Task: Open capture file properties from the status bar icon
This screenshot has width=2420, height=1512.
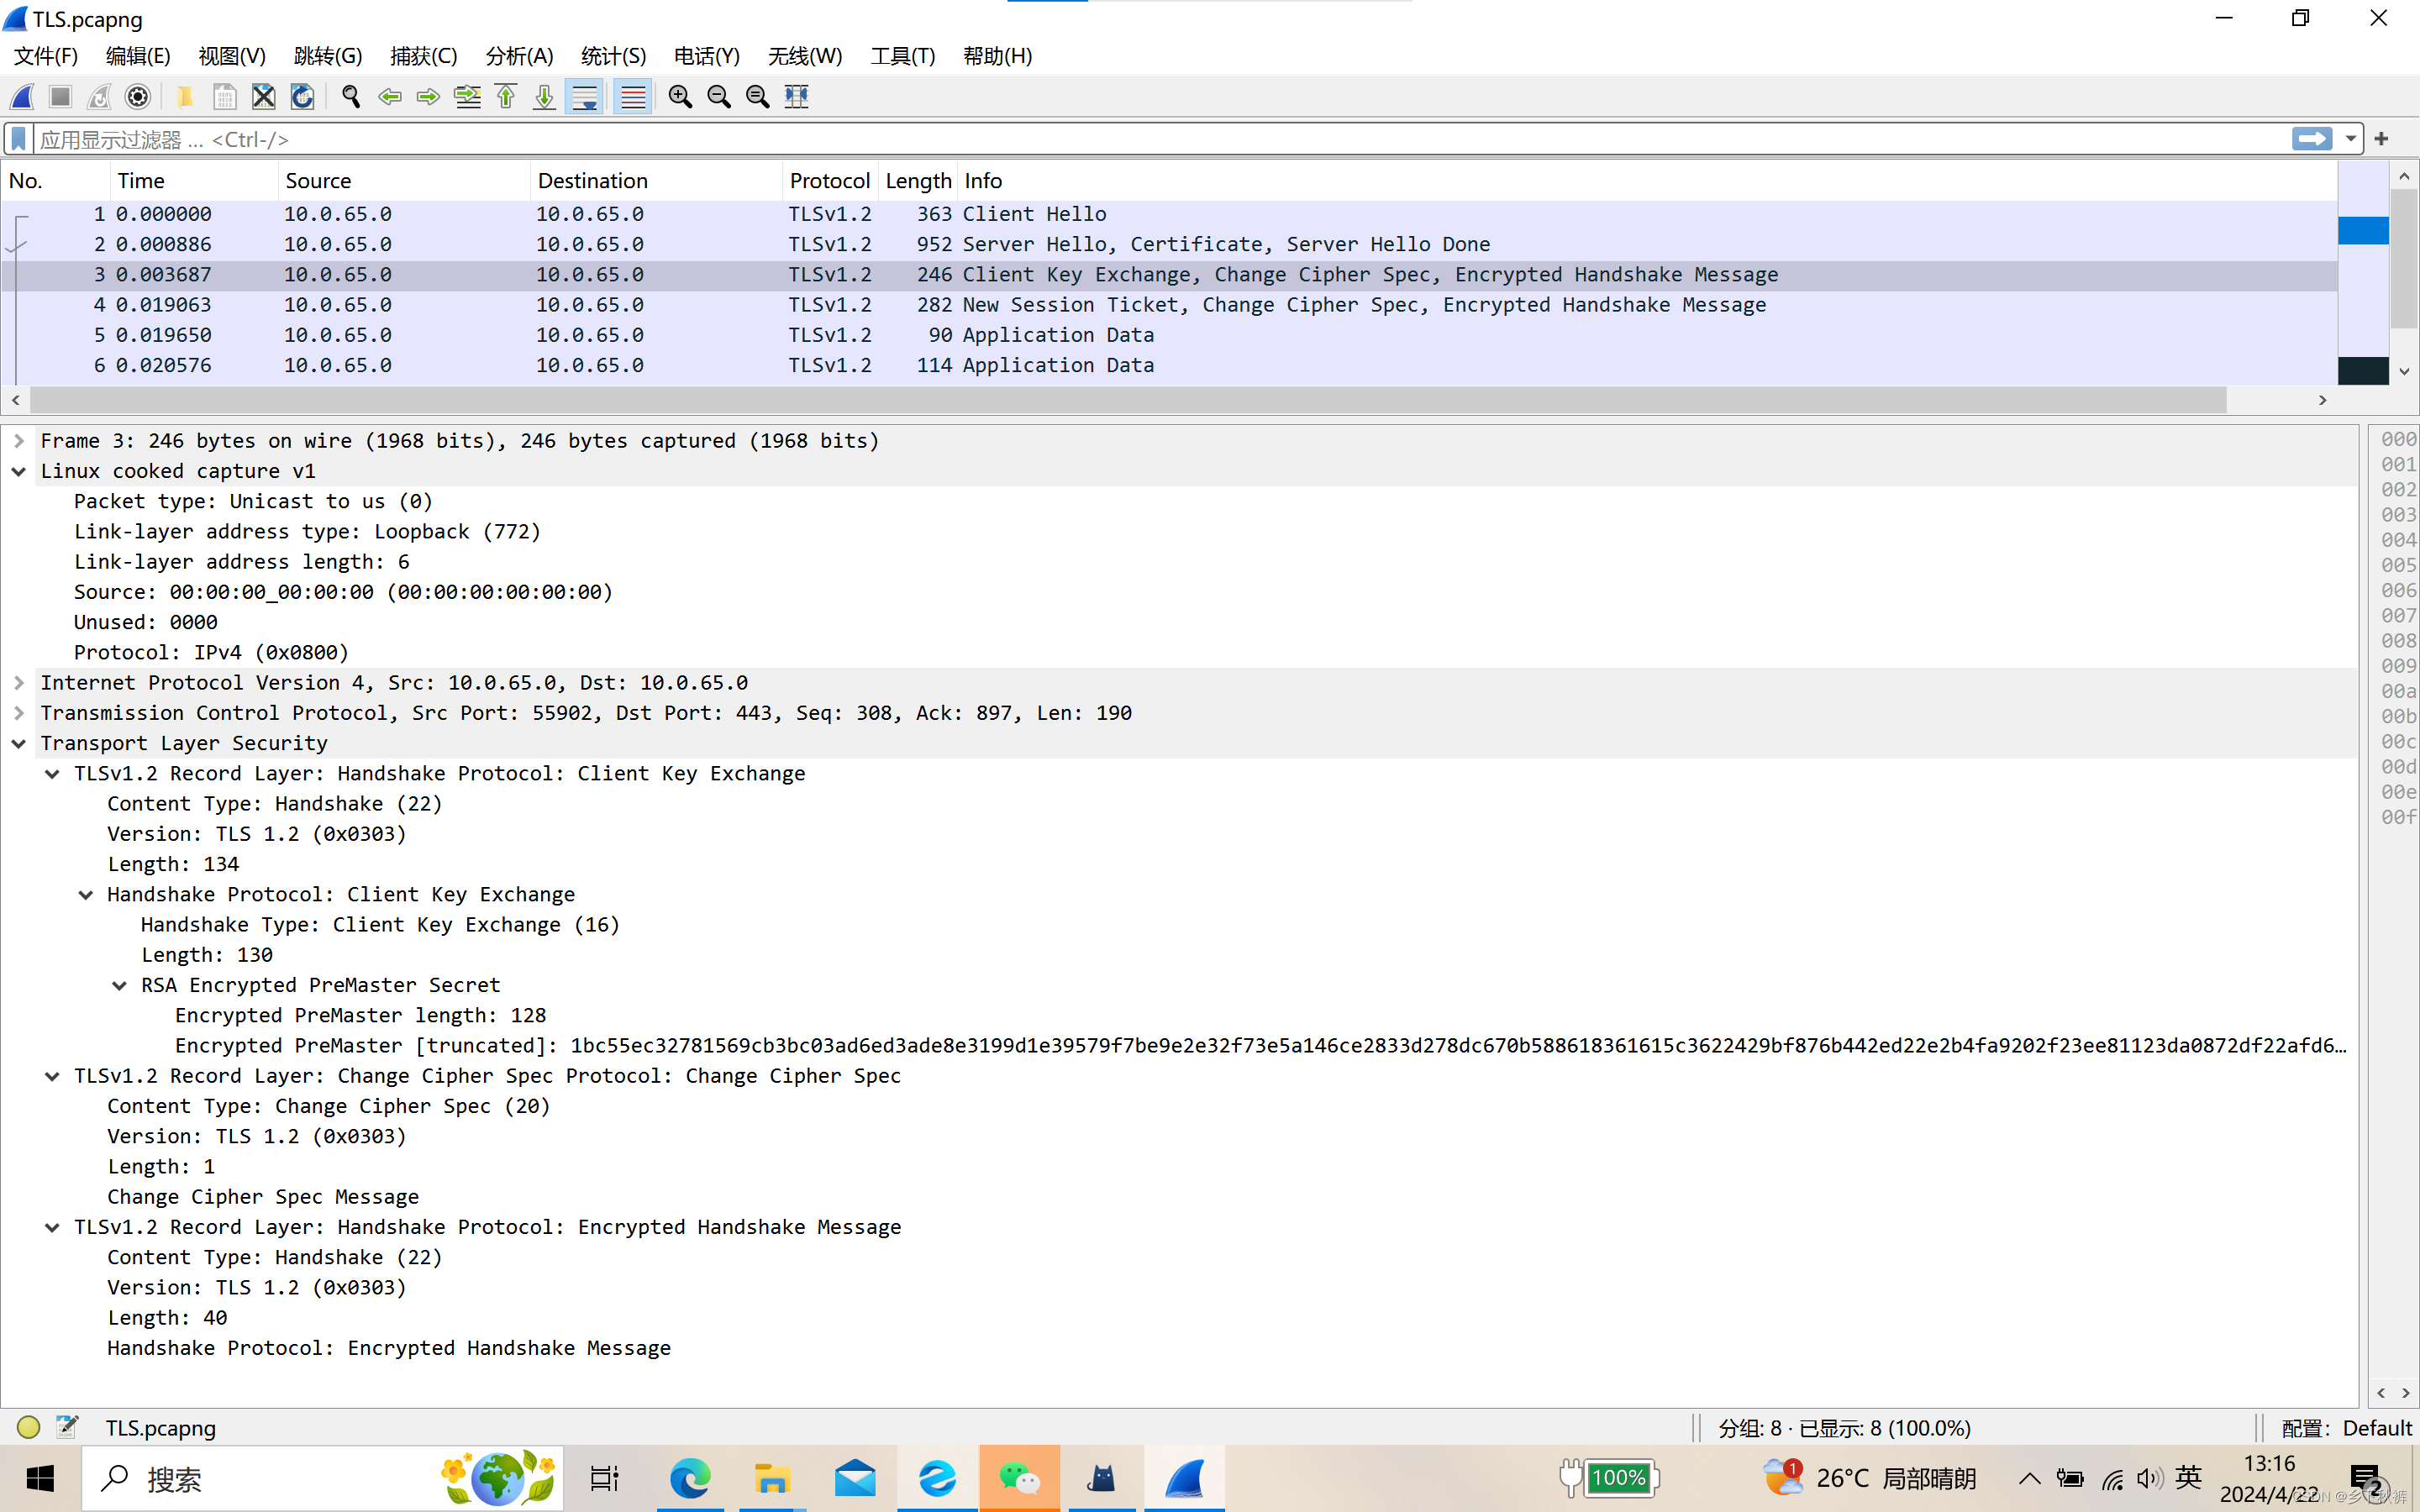Action: [x=67, y=1427]
